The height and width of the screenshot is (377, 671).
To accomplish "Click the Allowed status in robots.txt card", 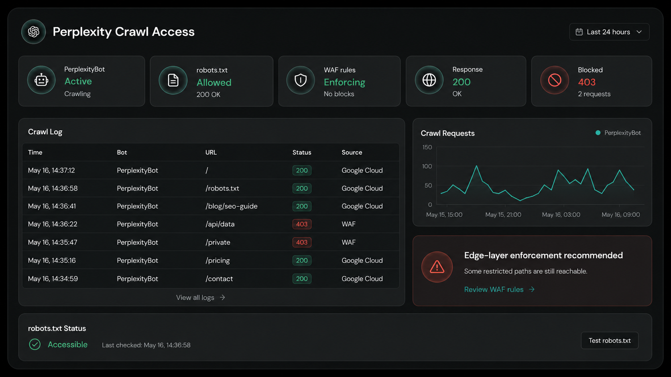I will point(214,83).
